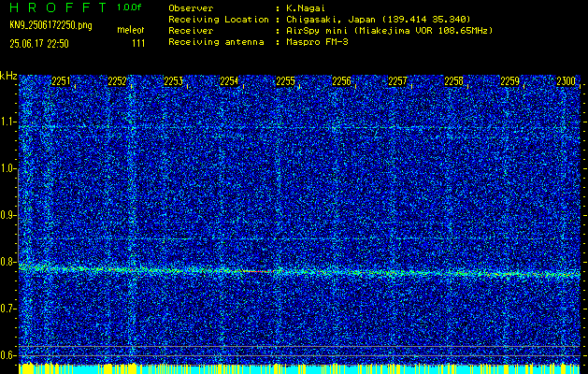The image size is (588, 374).
Task: Click the red peak on the signal trace
Action: tap(257, 270)
